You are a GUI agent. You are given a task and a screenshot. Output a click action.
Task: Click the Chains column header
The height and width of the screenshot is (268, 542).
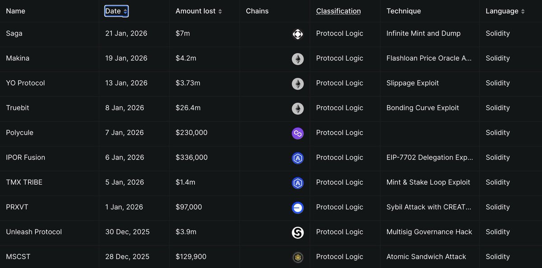(257, 11)
